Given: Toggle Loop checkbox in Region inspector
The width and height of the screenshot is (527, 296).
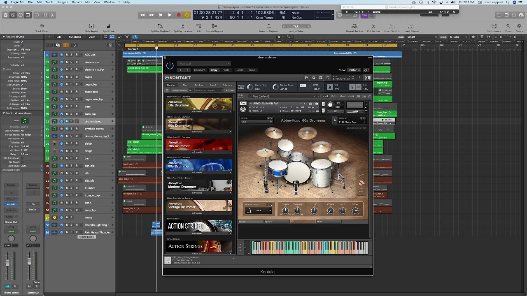Looking at the screenshot, I should click(22, 46).
